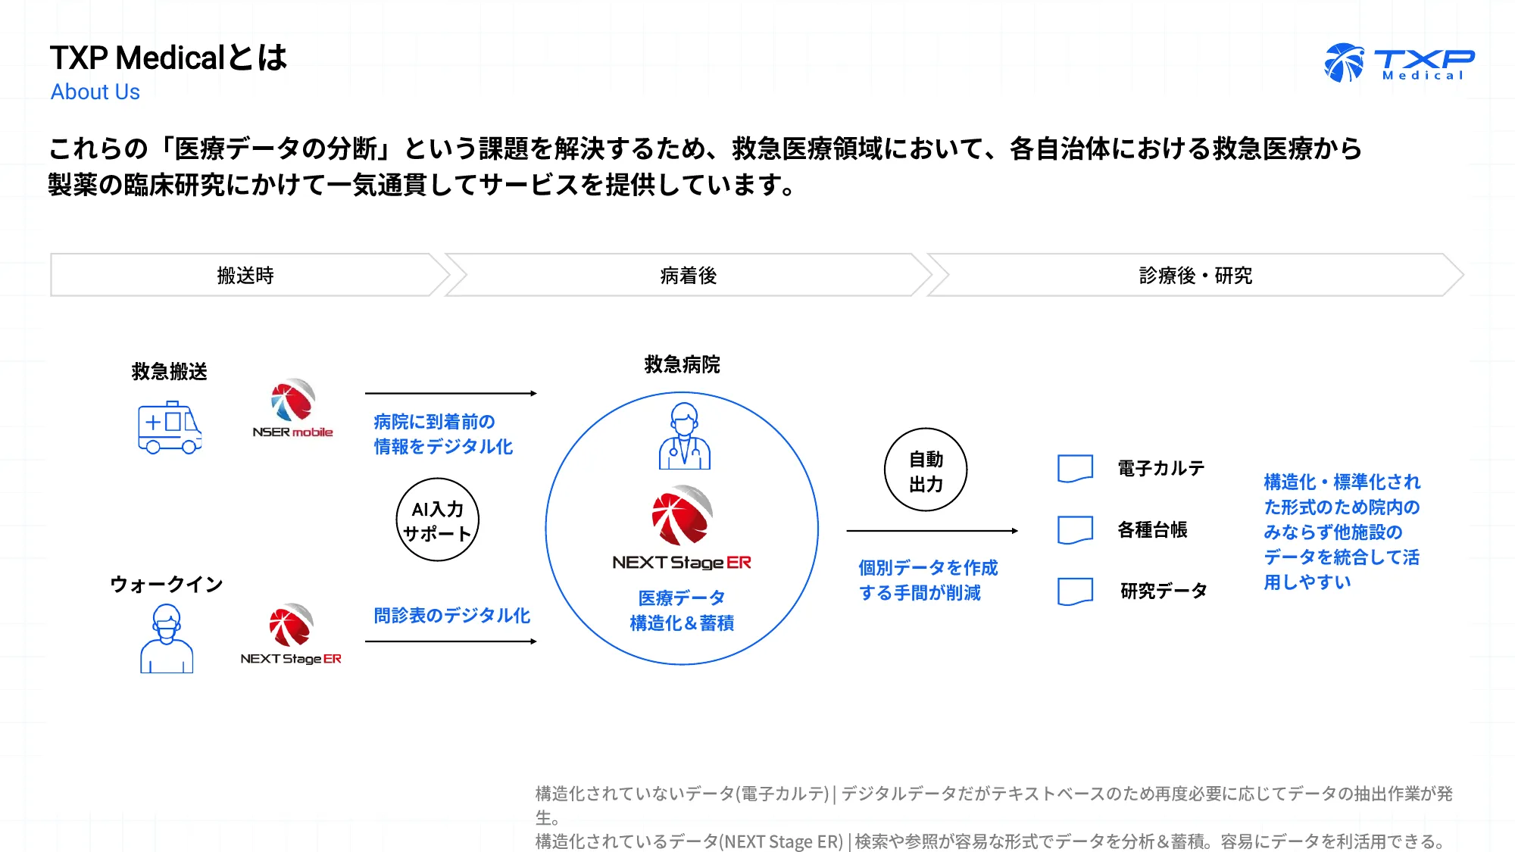Click the 救急搬送 label

(169, 371)
